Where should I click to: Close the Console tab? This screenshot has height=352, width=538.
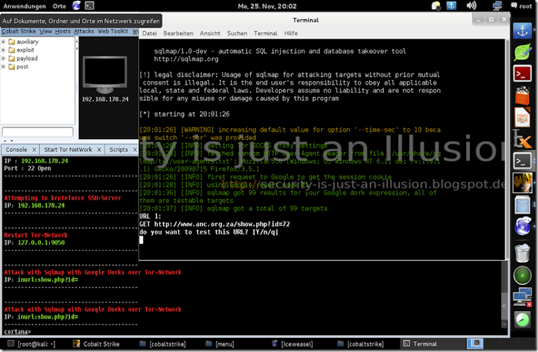pyautogui.click(x=34, y=150)
